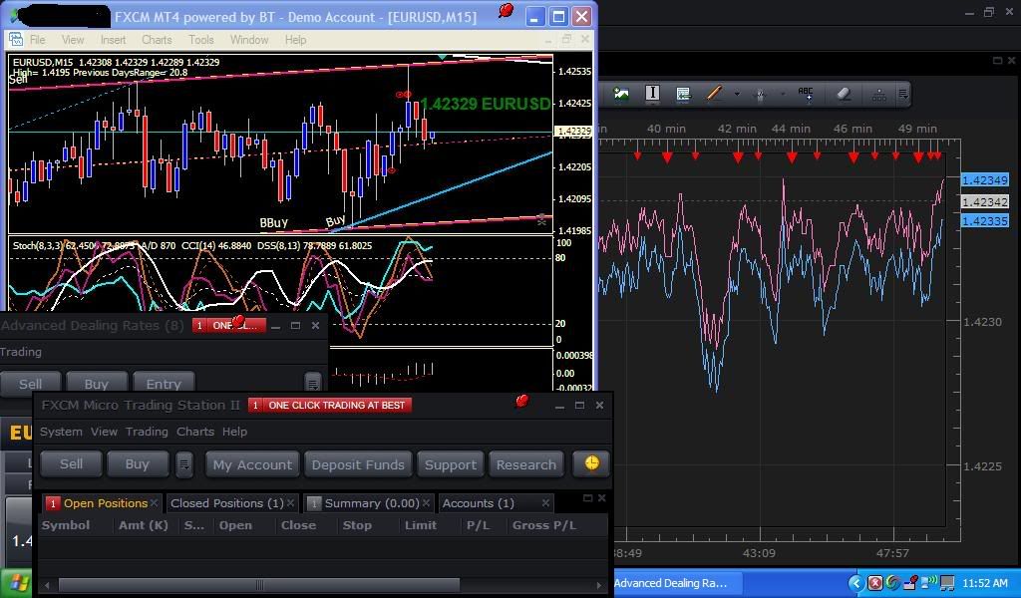Open the Insert menu in MT4

click(114, 40)
